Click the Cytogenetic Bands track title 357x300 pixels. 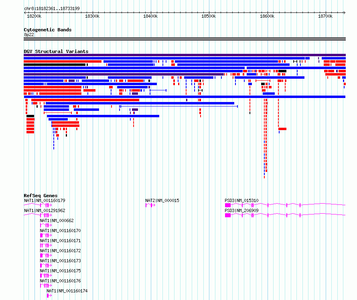[48, 30]
